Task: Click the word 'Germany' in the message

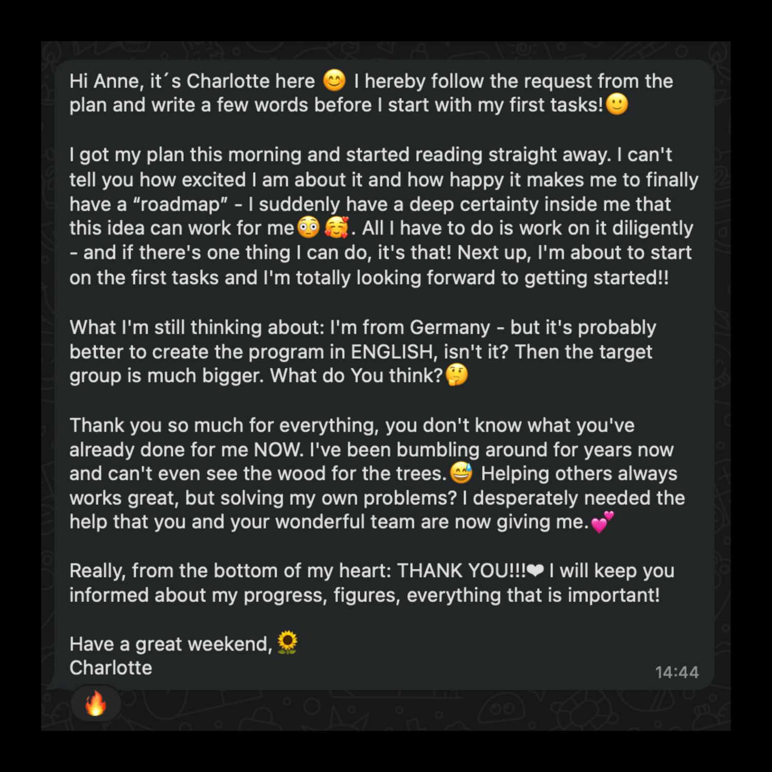Action: [x=450, y=328]
